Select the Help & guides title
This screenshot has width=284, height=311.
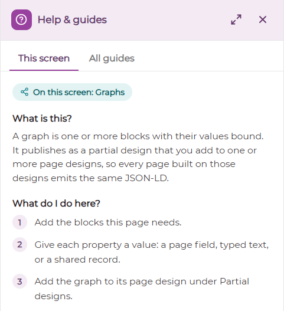tap(72, 19)
